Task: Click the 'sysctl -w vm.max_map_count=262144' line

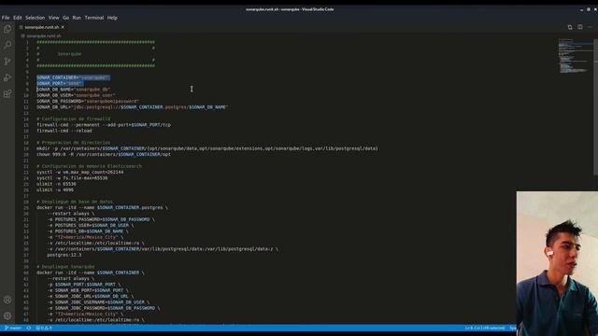Action: coord(80,172)
